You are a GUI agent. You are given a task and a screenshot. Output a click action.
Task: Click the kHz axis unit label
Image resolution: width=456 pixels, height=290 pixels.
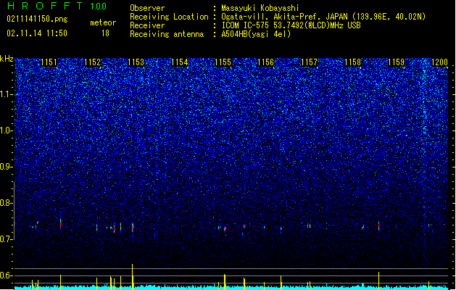(x=7, y=59)
